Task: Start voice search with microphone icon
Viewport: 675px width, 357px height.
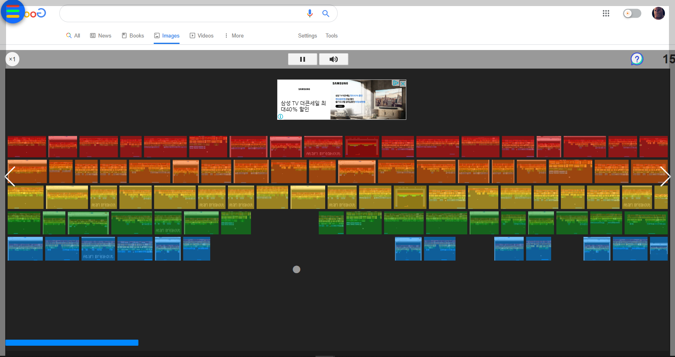Action: tap(310, 13)
